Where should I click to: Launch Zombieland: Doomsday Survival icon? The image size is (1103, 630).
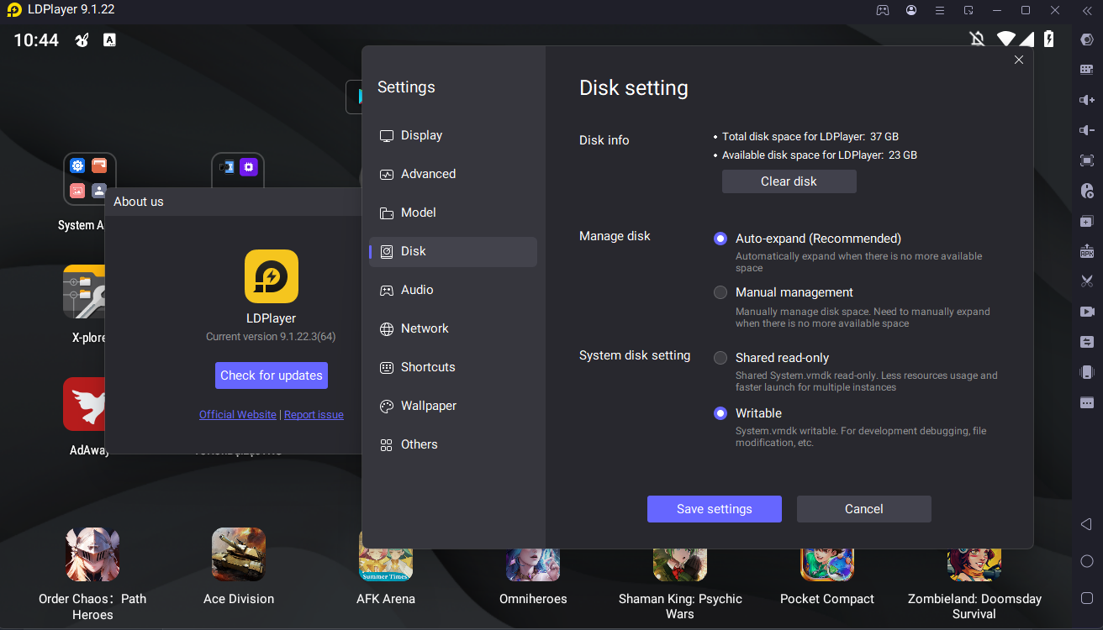974,565
